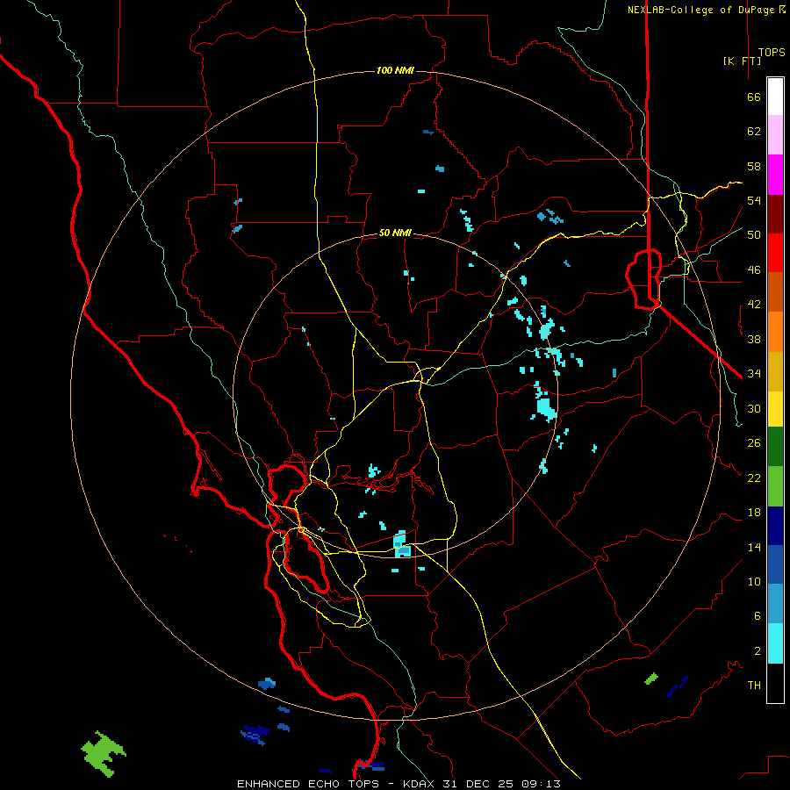790x790 pixels.
Task: Select the "10" legend value
Action: (754, 581)
